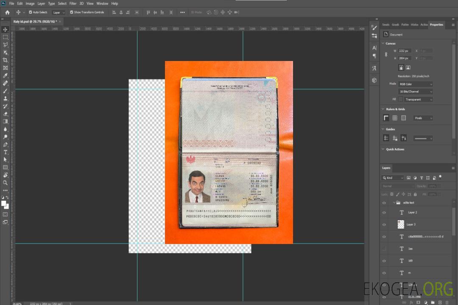Switch to the Actions panel tab

pos(424,25)
